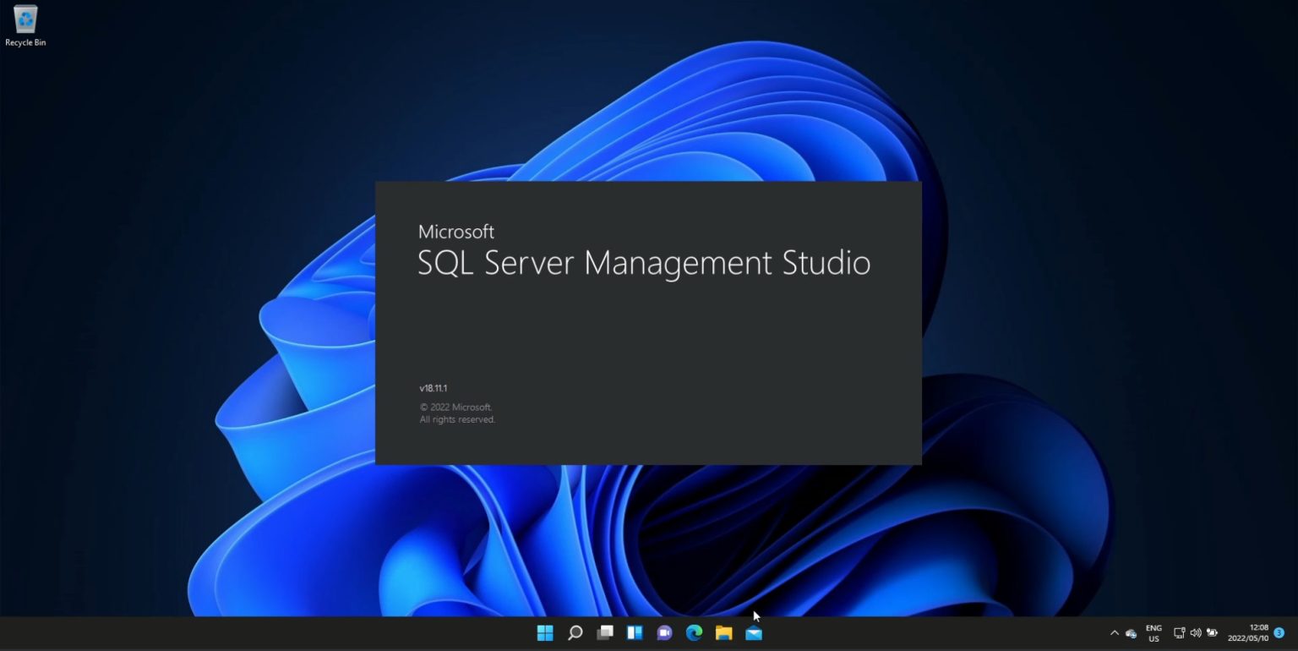The width and height of the screenshot is (1298, 651).
Task: Open the volume control
Action: click(1196, 632)
